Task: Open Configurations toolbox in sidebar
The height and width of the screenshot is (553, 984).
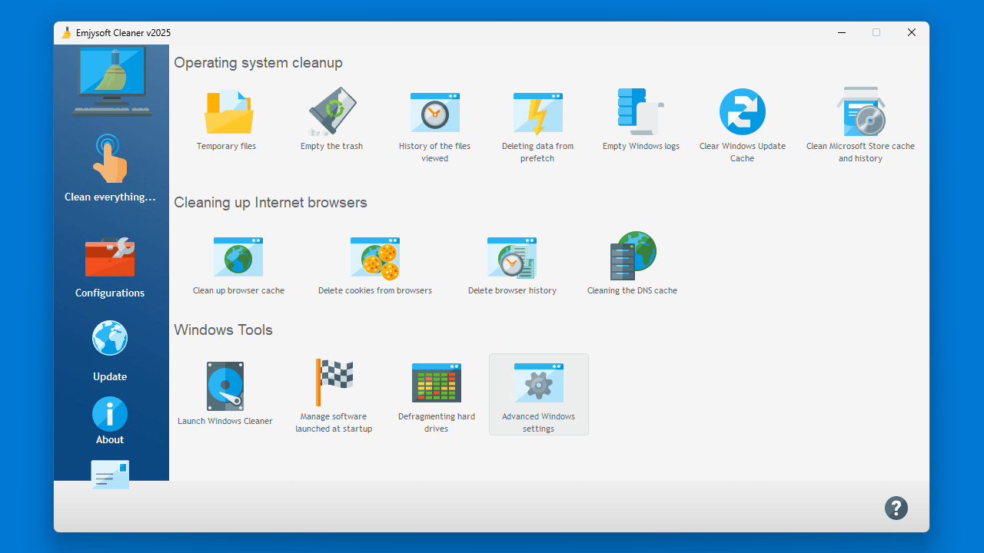Action: (110, 257)
